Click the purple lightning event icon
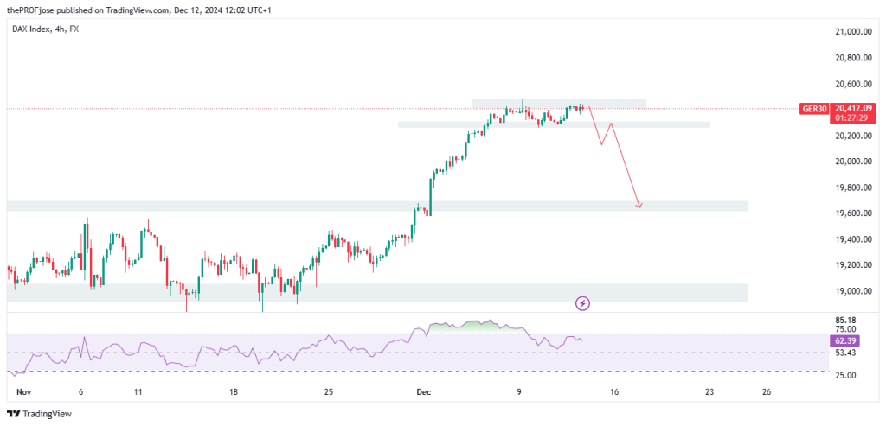This screenshot has height=426, width=886. 582,304
